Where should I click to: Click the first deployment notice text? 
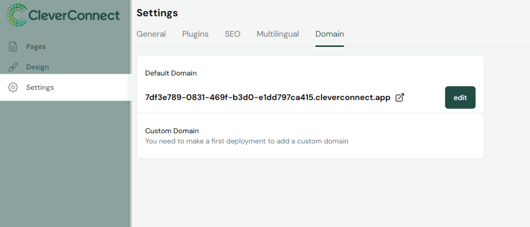tap(246, 141)
